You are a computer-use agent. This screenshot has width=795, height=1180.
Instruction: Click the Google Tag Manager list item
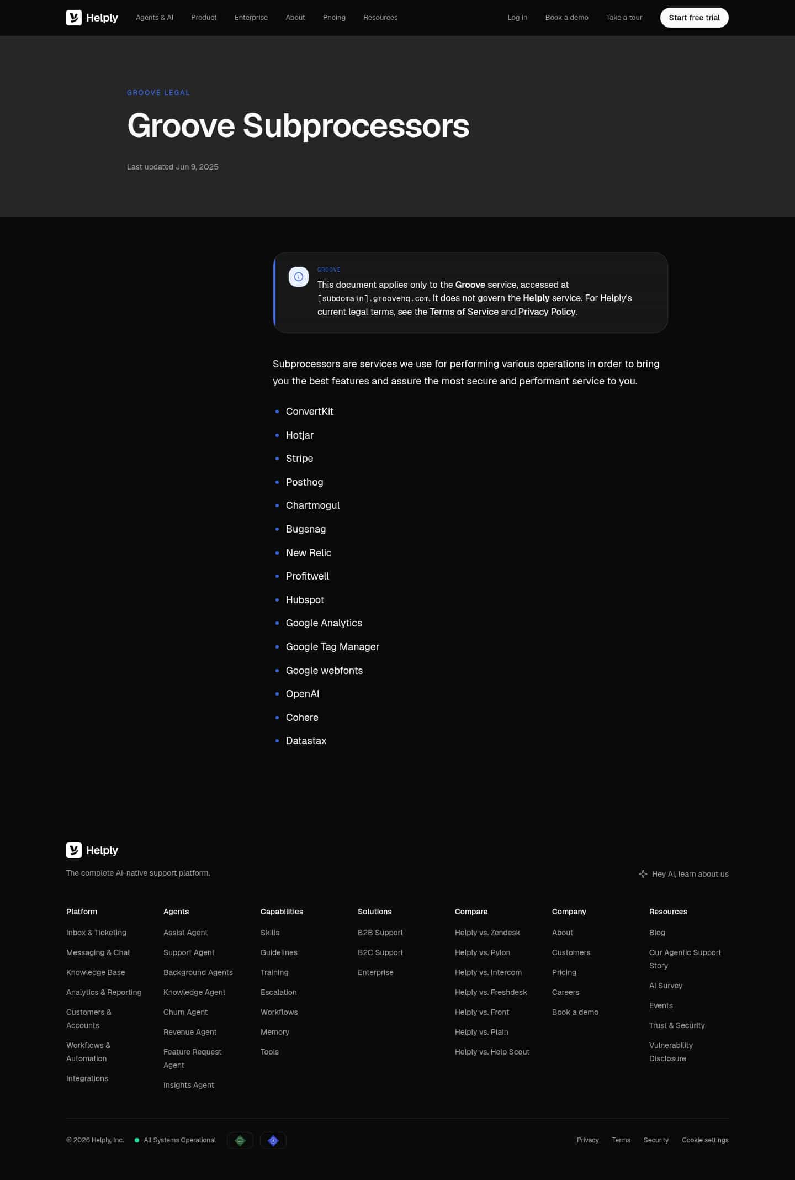coord(332,647)
